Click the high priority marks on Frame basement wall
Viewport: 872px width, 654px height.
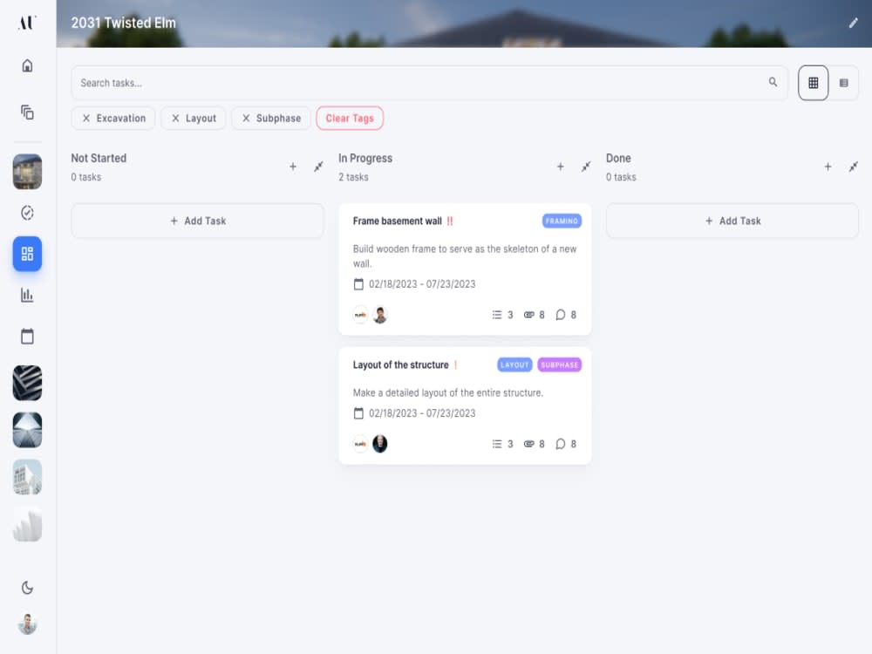(x=450, y=221)
